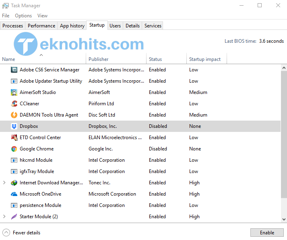Open the Options menu

(x=23, y=16)
